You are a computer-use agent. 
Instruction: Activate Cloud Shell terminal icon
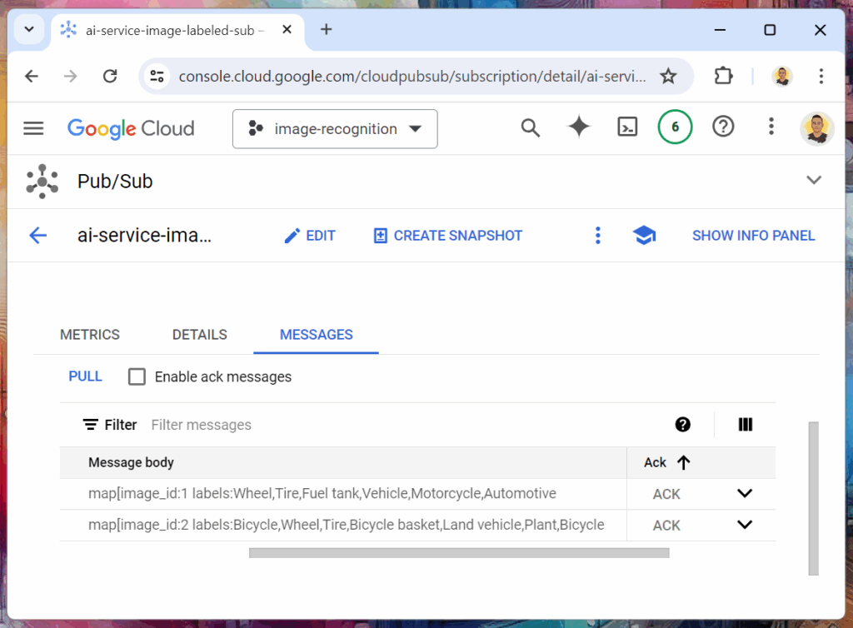(627, 127)
